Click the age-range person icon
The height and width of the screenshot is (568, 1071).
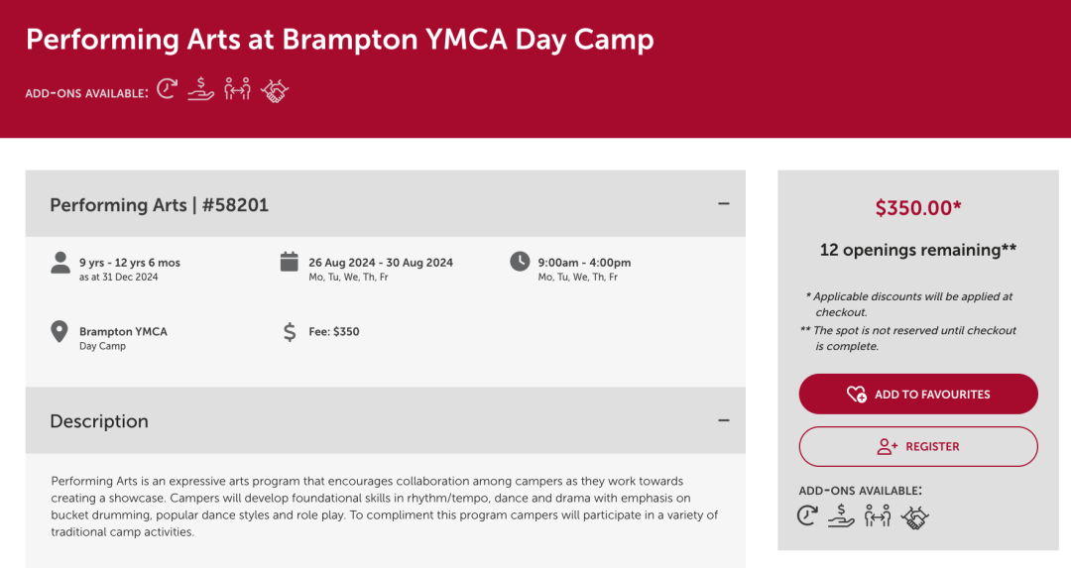tap(60, 262)
